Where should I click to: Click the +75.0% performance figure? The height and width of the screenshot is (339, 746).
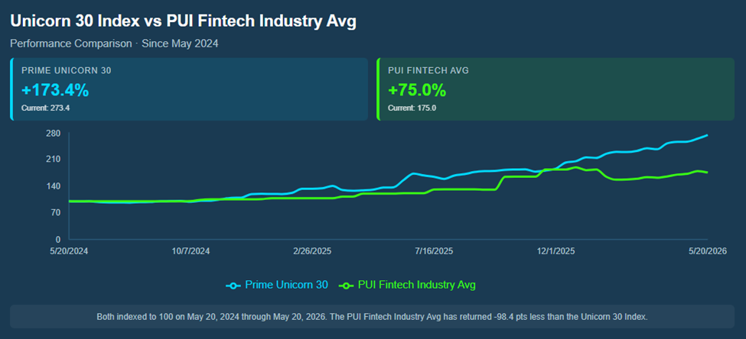[417, 90]
